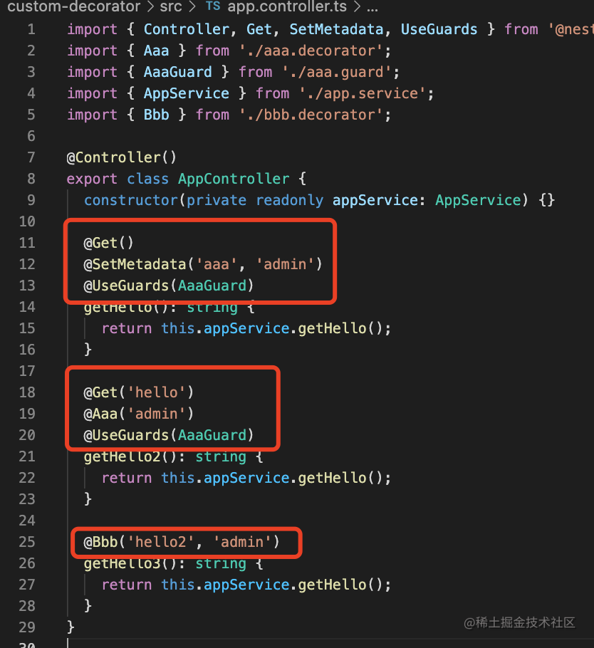Click line number 18 in gutter

pos(27,392)
